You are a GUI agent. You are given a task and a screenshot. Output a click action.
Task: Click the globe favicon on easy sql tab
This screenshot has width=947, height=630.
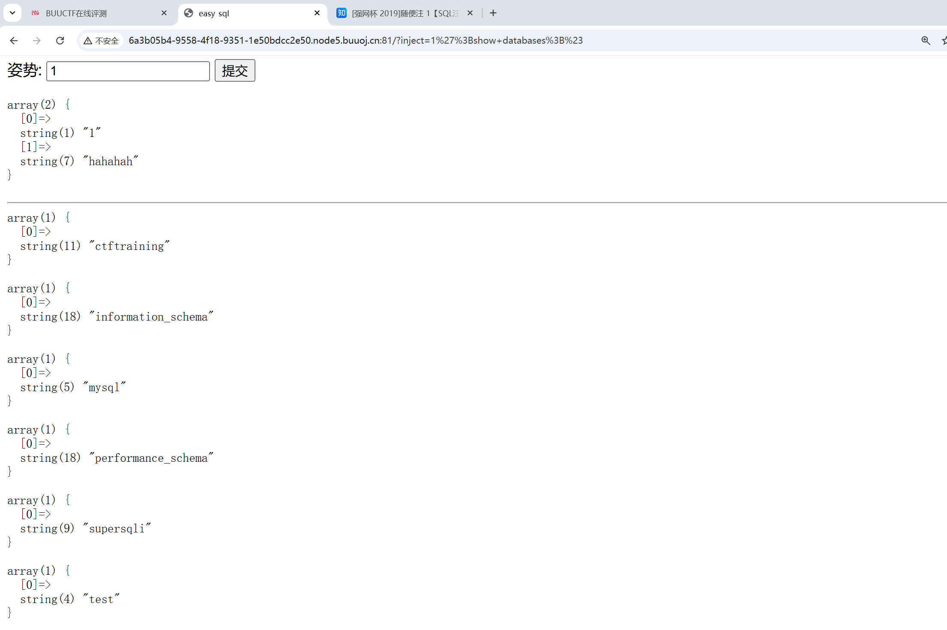pyautogui.click(x=189, y=13)
